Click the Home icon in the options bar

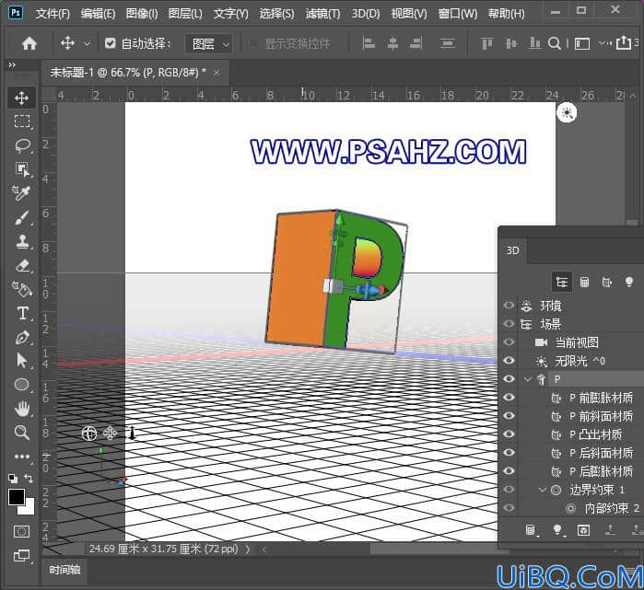tap(29, 43)
